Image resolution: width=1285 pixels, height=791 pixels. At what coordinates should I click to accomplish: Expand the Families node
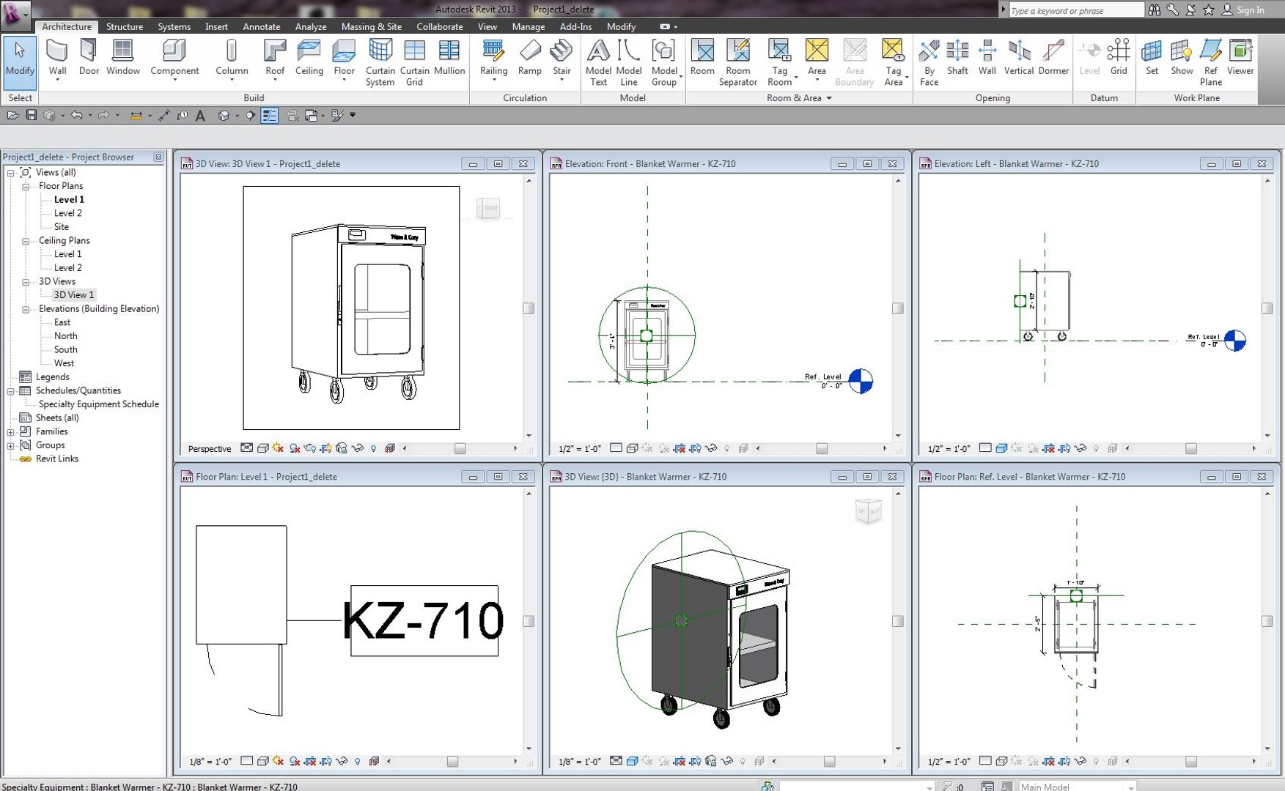coord(10,432)
